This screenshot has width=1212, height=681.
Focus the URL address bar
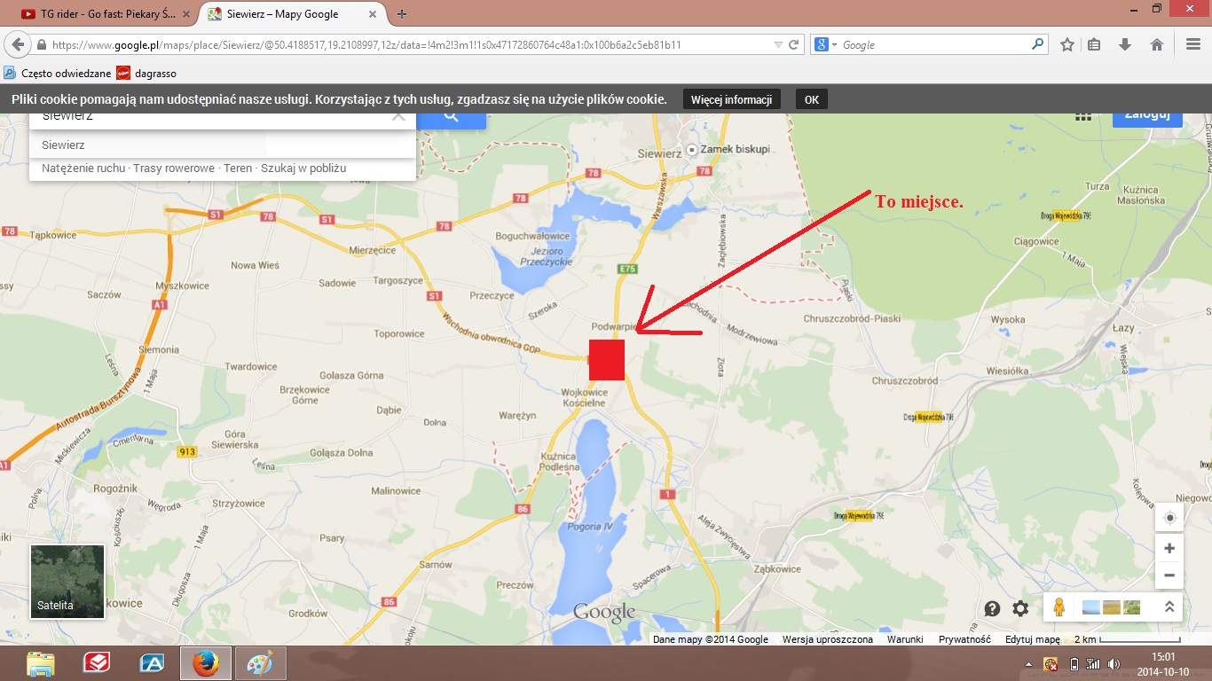[404, 44]
